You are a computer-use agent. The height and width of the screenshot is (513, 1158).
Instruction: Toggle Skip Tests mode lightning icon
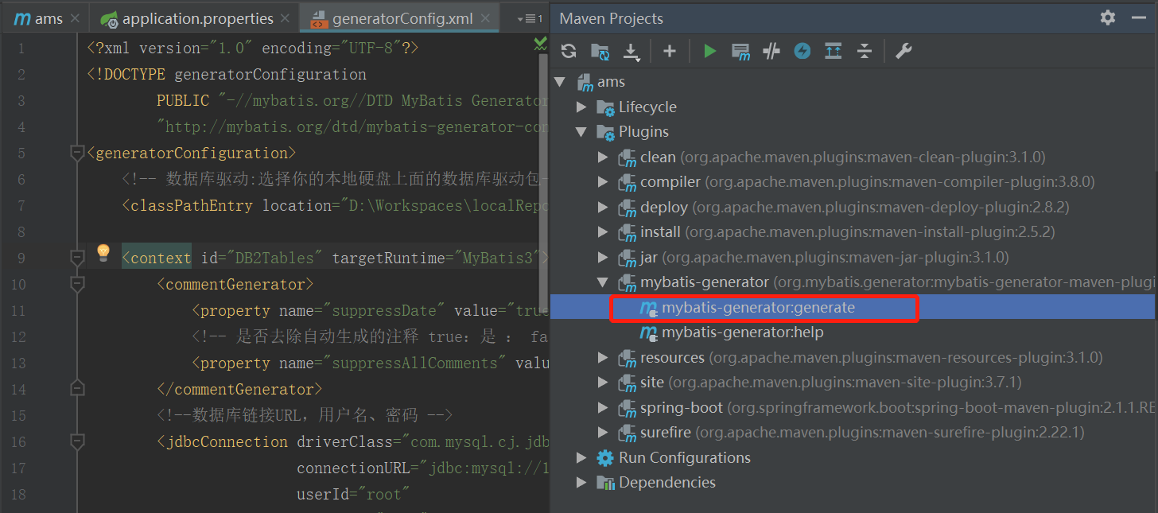pos(802,51)
